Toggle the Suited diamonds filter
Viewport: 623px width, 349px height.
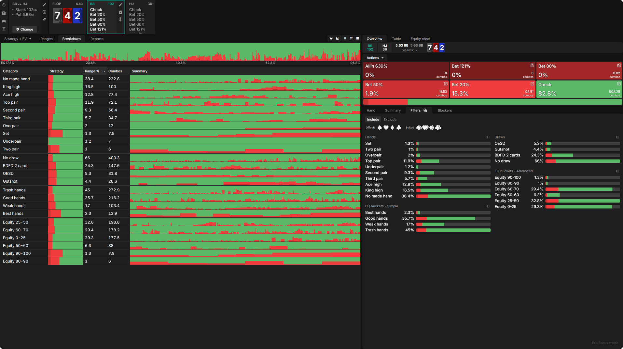click(432, 128)
